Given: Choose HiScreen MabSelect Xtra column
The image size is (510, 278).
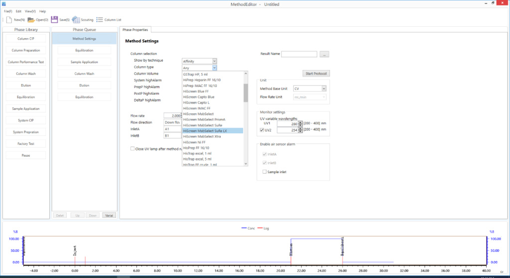Looking at the screenshot, I should point(213,136).
